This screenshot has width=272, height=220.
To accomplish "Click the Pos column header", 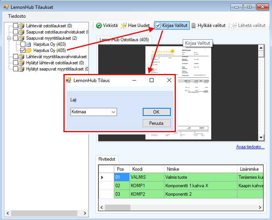I will 122,169.
